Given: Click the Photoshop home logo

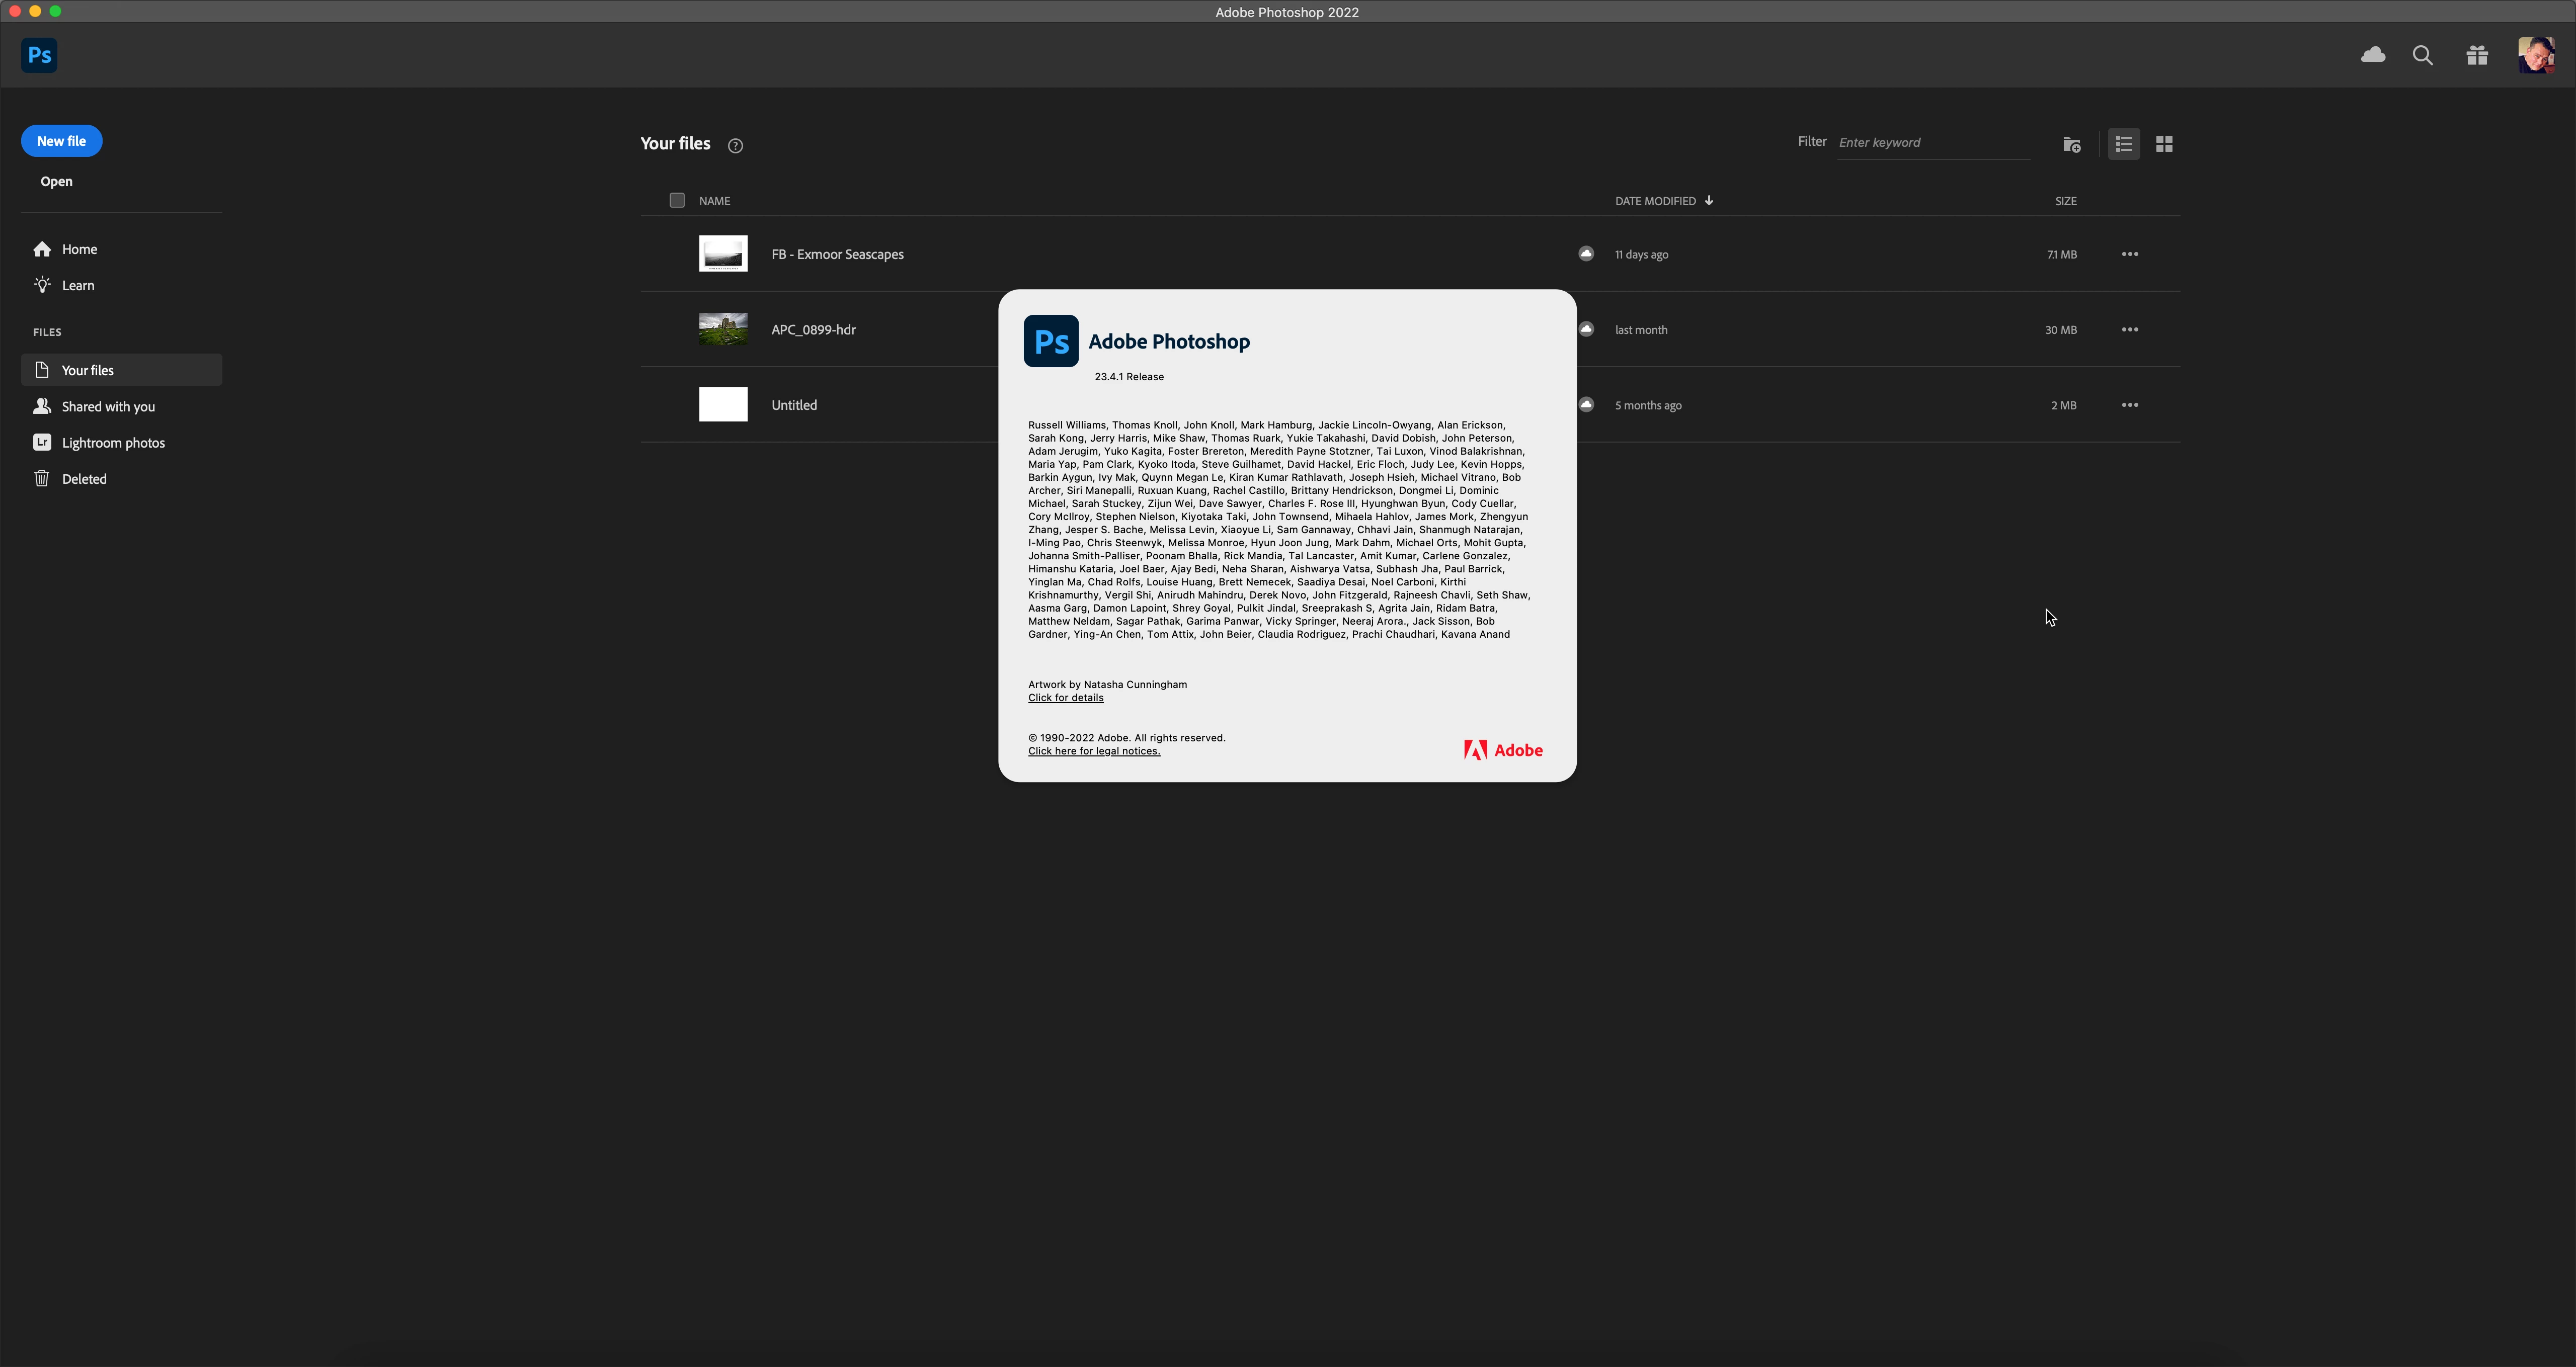Looking at the screenshot, I should tap(39, 55).
